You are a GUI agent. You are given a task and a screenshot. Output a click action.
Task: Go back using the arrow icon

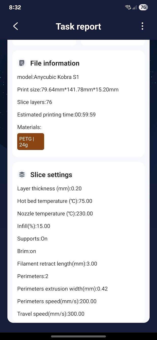15,26
